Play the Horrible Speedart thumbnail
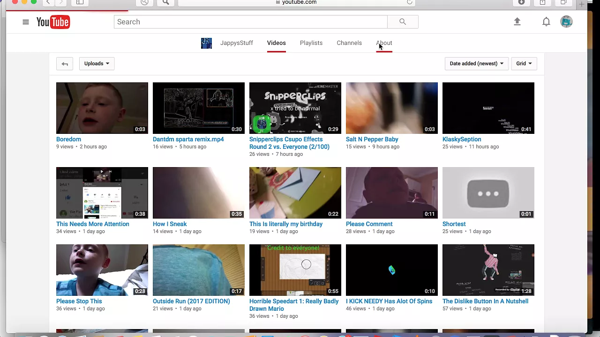 pyautogui.click(x=295, y=270)
